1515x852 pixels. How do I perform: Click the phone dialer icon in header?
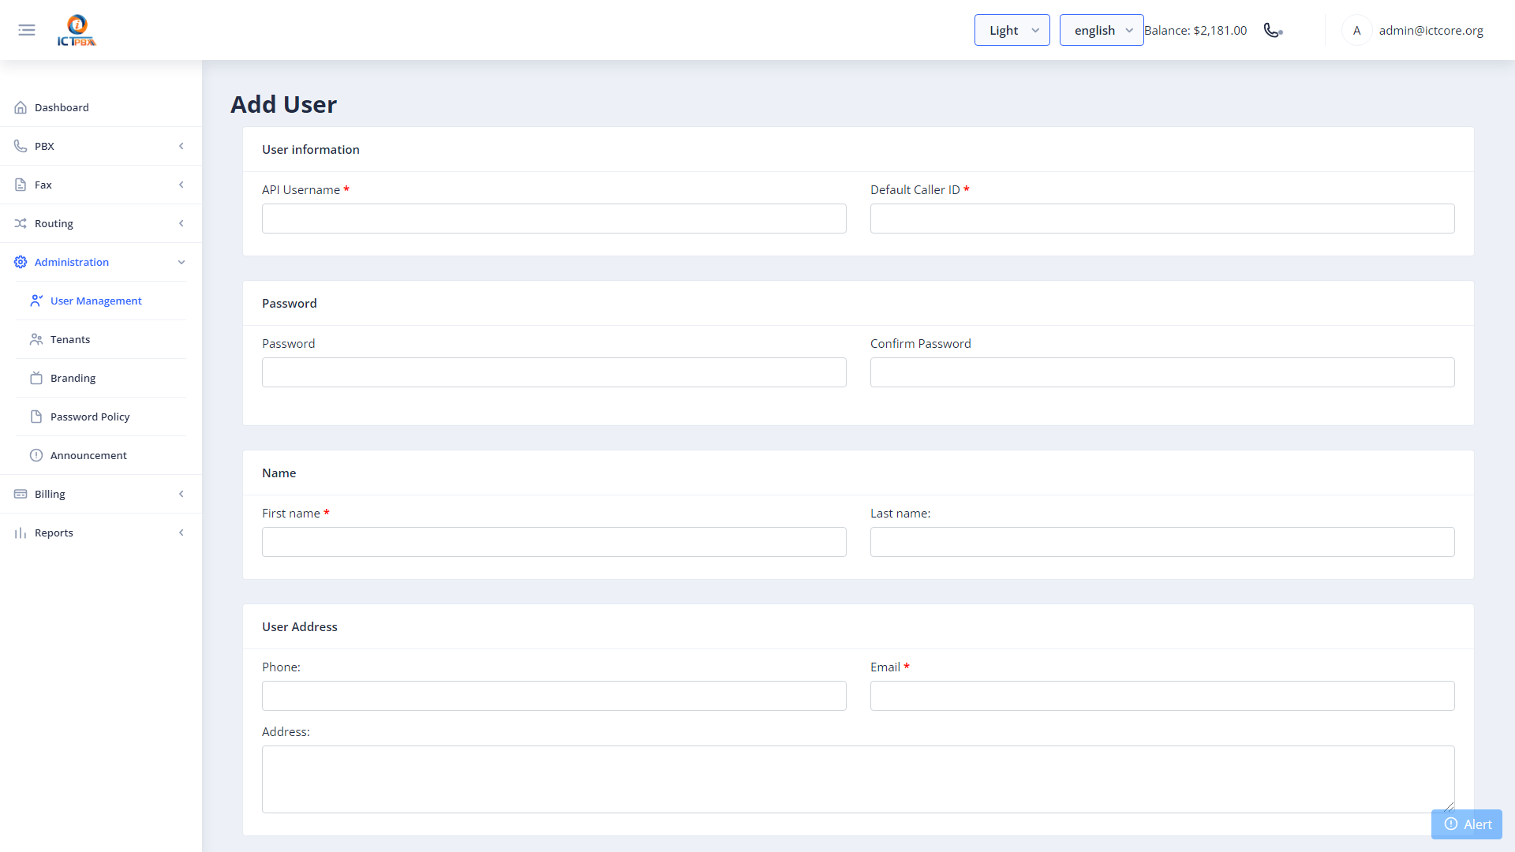(x=1273, y=30)
